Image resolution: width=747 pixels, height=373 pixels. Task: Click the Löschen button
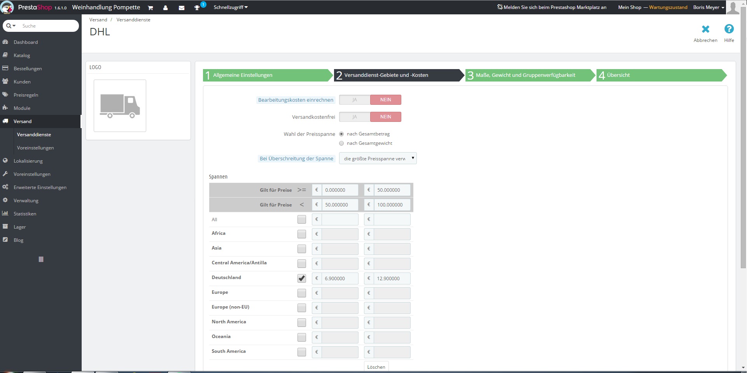point(376,367)
